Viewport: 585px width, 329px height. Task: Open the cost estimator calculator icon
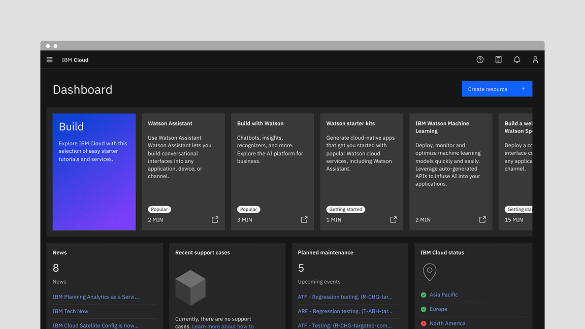499,60
